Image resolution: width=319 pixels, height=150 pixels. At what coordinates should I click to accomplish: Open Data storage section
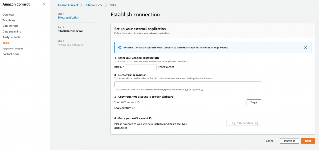click(10, 26)
